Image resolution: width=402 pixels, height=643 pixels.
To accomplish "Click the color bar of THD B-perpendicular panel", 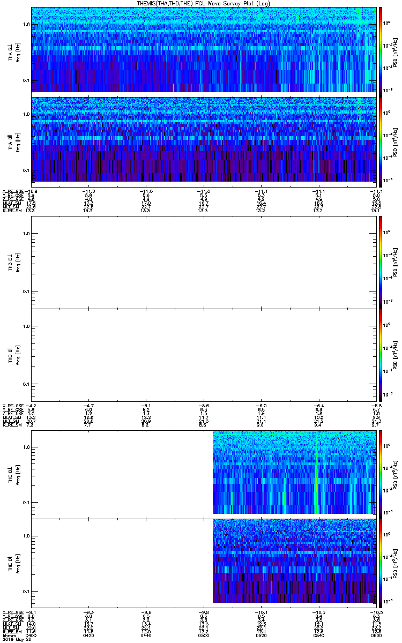I will click(380, 262).
